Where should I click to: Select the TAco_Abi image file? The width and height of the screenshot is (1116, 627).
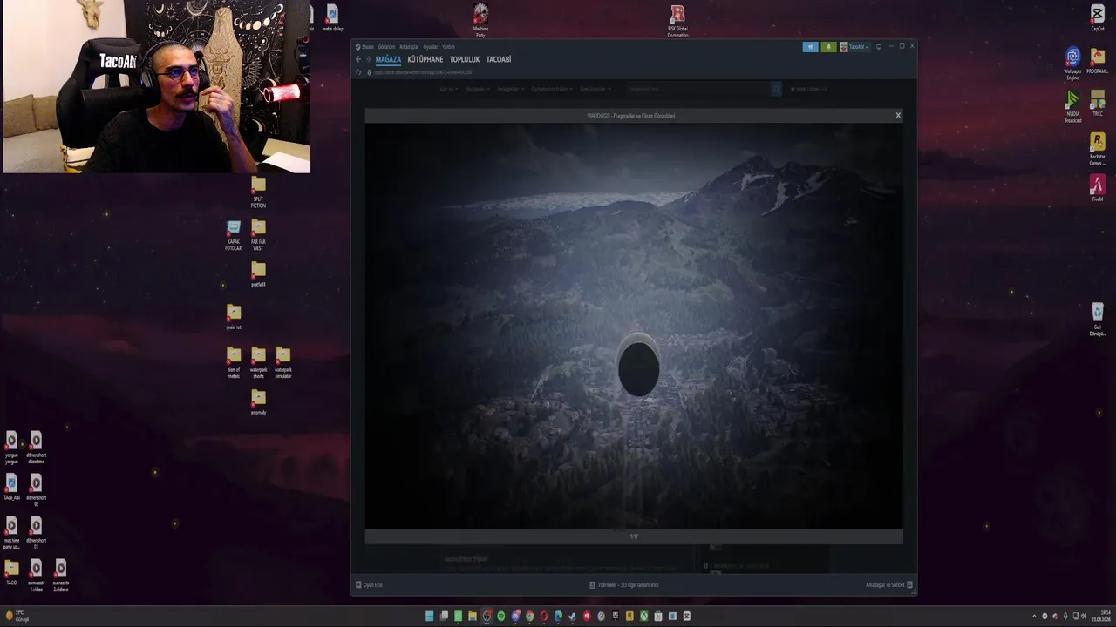(x=11, y=489)
